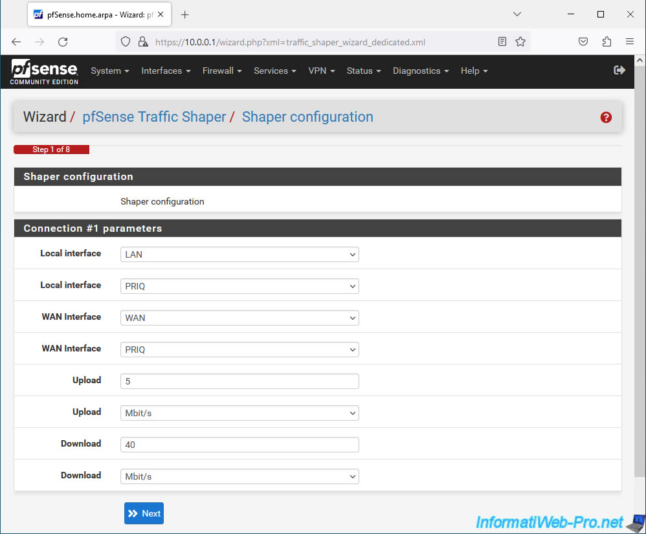Click the pfSense logo
This screenshot has width=646, height=534.
[44, 72]
